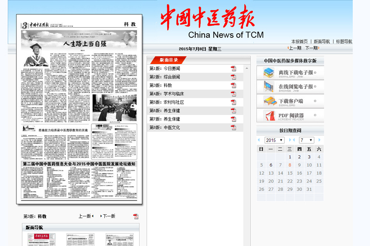
Task: Click the large page 3 newspaper preview
Action: click(x=79, y=109)
